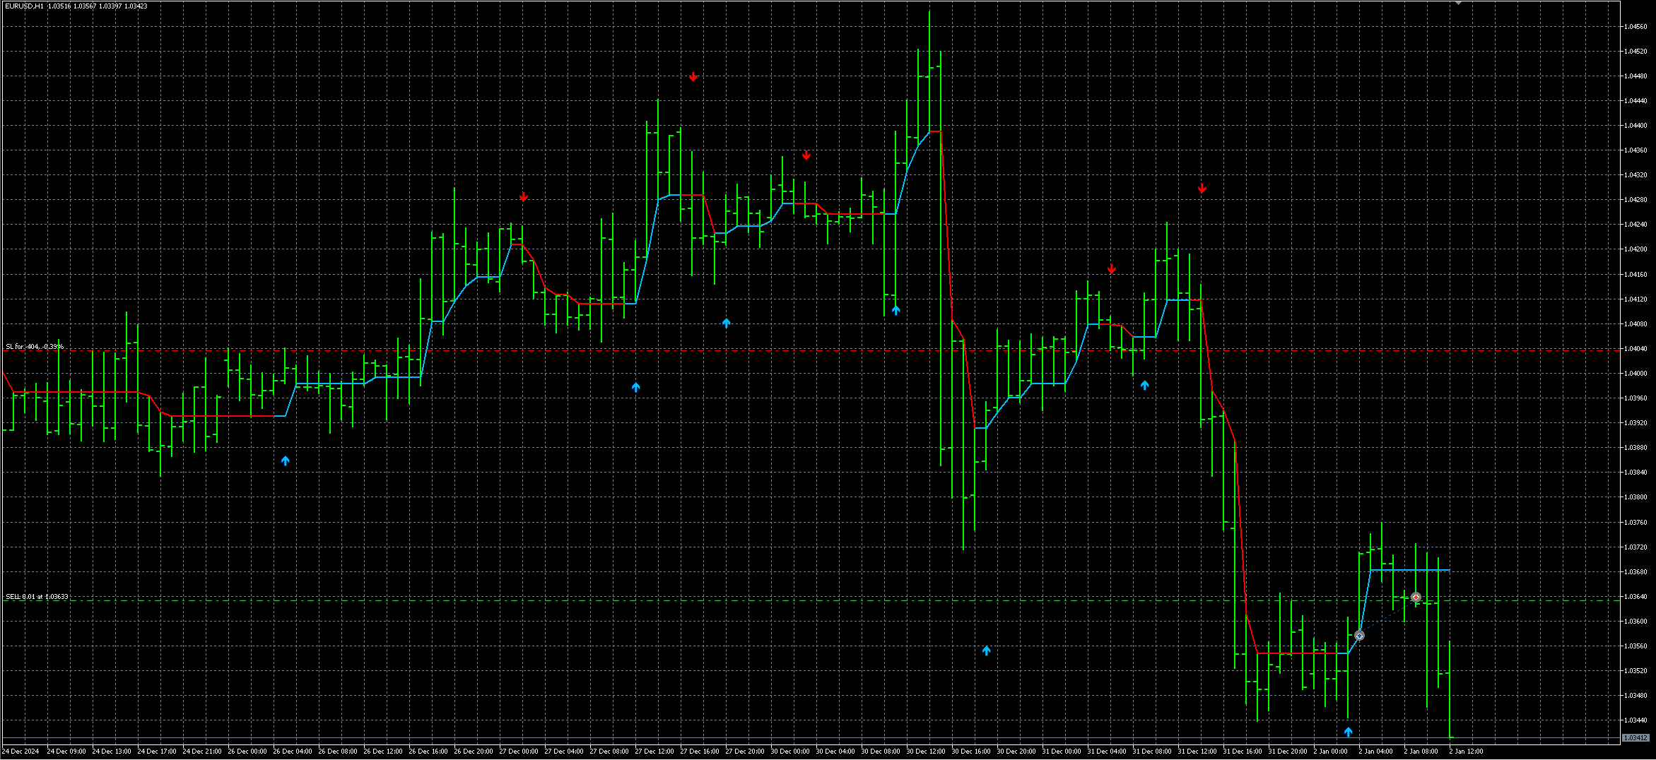This screenshot has width=1656, height=760.
Task: Click the blue trade entry marker on 2 Jan
Action: [1359, 635]
